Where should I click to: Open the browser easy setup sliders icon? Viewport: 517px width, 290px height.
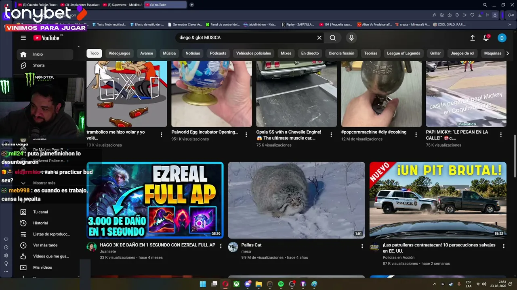click(488, 15)
